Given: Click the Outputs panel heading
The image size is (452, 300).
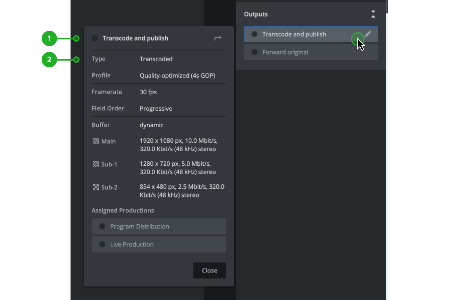Looking at the screenshot, I should 256,14.
